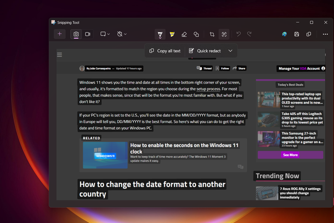The width and height of the screenshot is (334, 223).
Task: Click the Follow button
Action: 223,68
